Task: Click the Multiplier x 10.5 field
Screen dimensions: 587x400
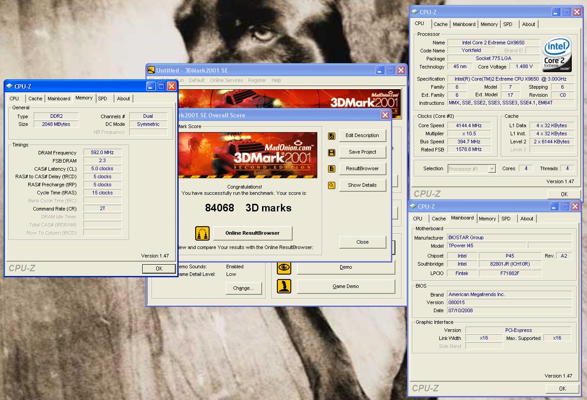Action: pos(469,134)
